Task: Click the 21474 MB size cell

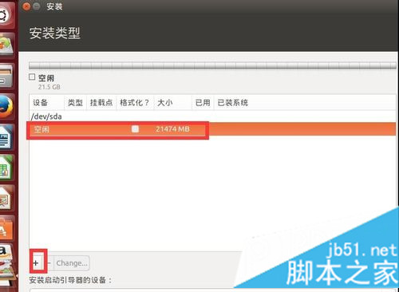Action: tap(172, 129)
